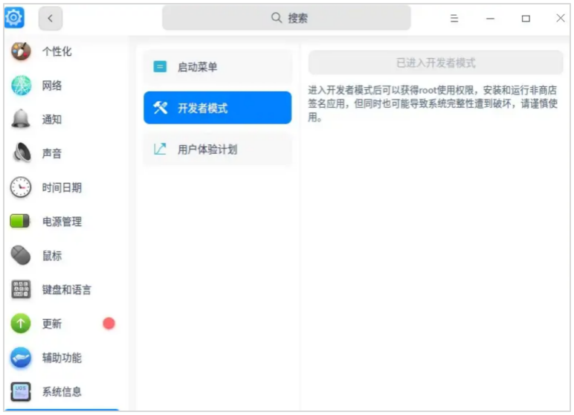The image size is (574, 415).
Task: Click the Control Center gear icon in title bar
Action: tap(15, 18)
